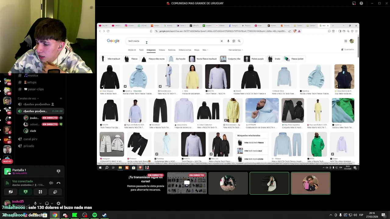The width and height of the screenshot is (390, 219).
Task: Select the server icon with 27 badge
Action: [x=7, y=139]
